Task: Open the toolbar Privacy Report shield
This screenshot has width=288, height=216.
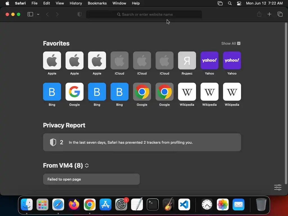Action: [x=79, y=14]
